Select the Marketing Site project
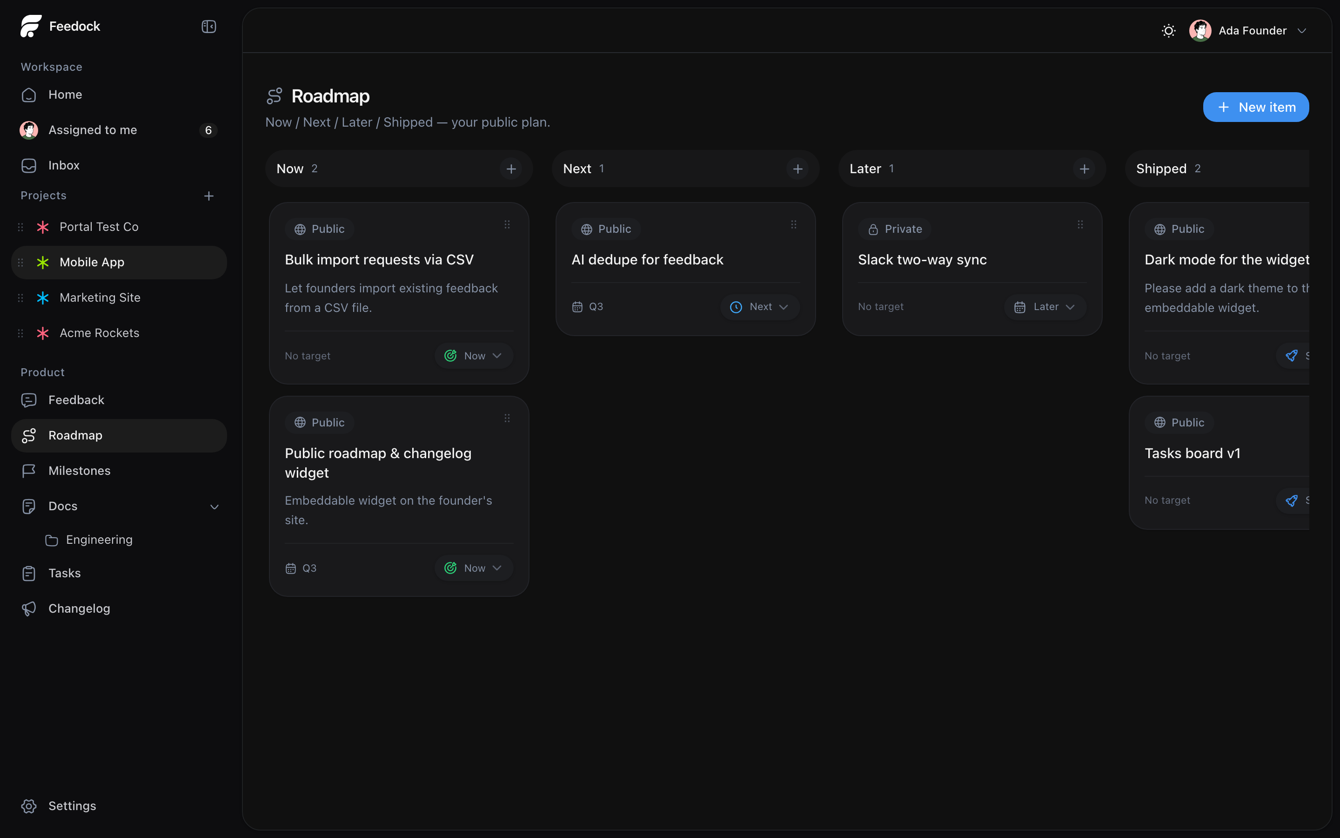This screenshot has width=1340, height=838. (119, 298)
